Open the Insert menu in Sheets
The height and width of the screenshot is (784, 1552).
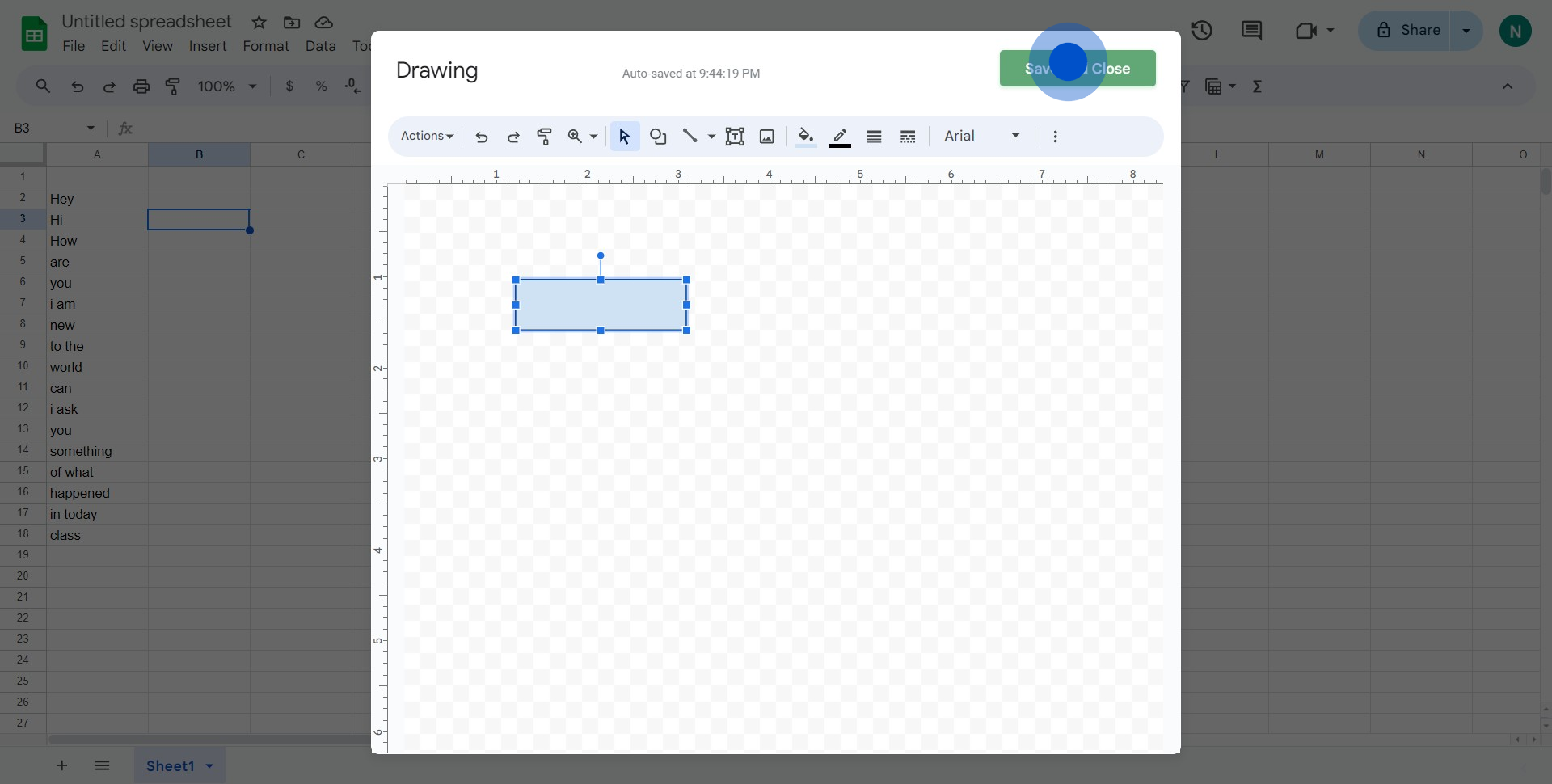pos(208,46)
